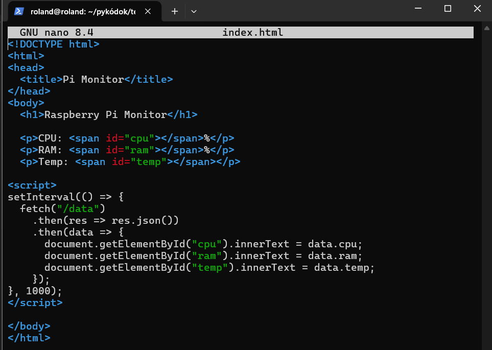Maximize the terminal window
492x350 pixels.
(x=448, y=9)
